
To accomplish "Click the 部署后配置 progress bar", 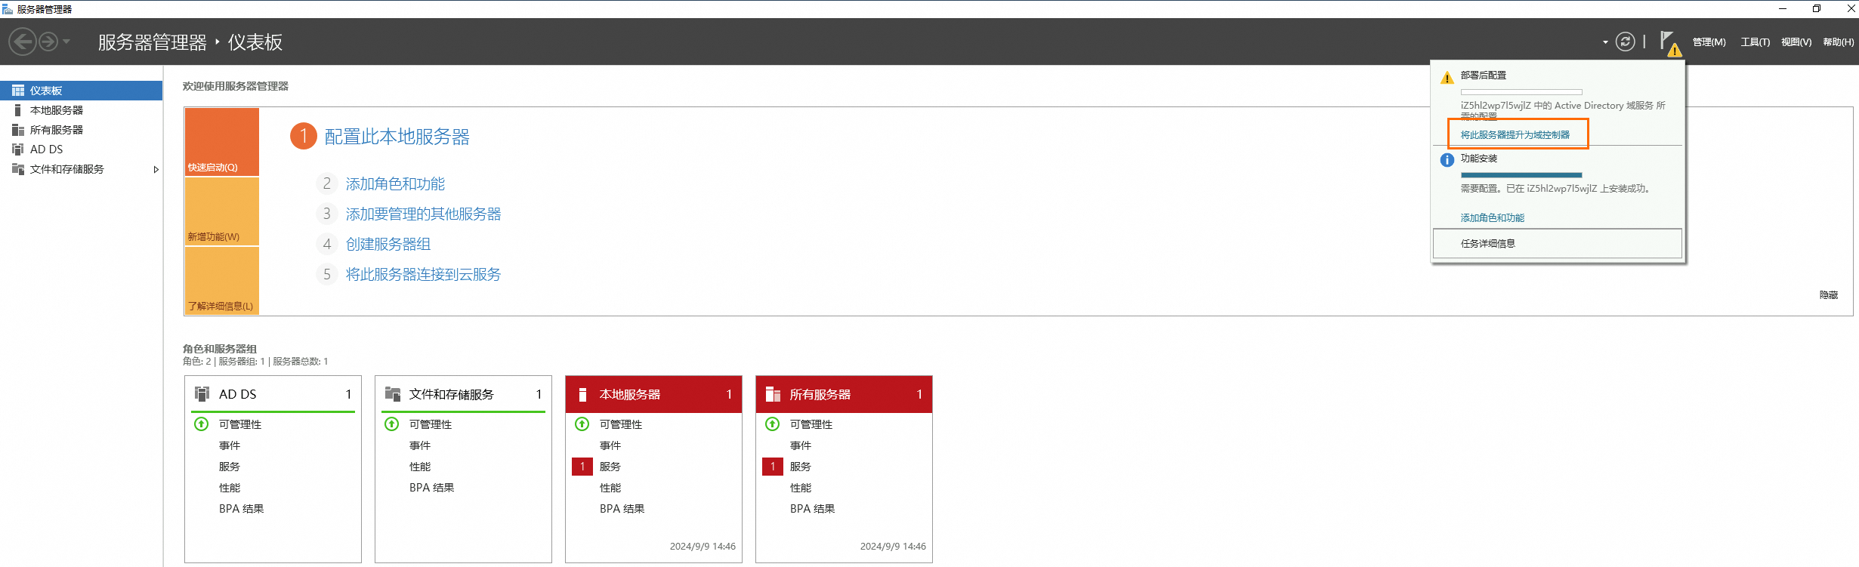I will [1521, 92].
